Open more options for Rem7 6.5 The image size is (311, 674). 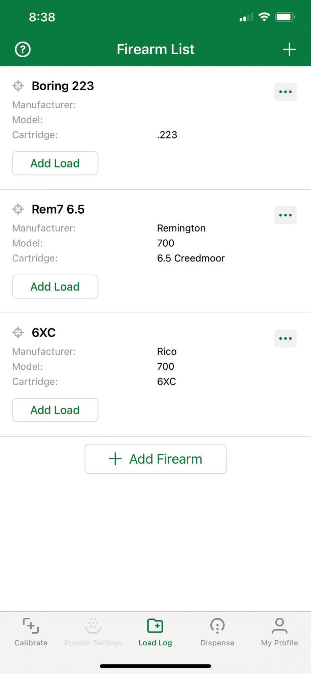(x=285, y=215)
